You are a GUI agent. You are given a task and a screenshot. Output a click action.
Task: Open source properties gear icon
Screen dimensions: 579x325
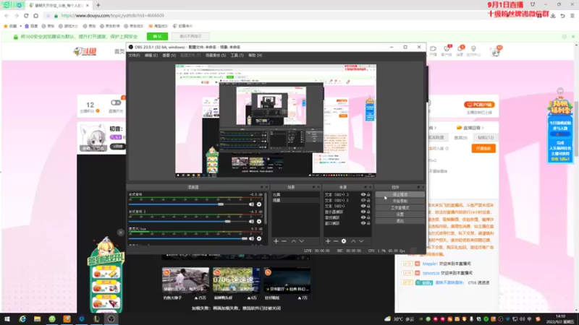[344, 241]
